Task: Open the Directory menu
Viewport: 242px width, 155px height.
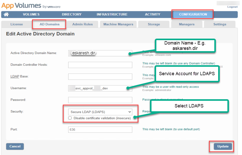Action: coord(72,15)
